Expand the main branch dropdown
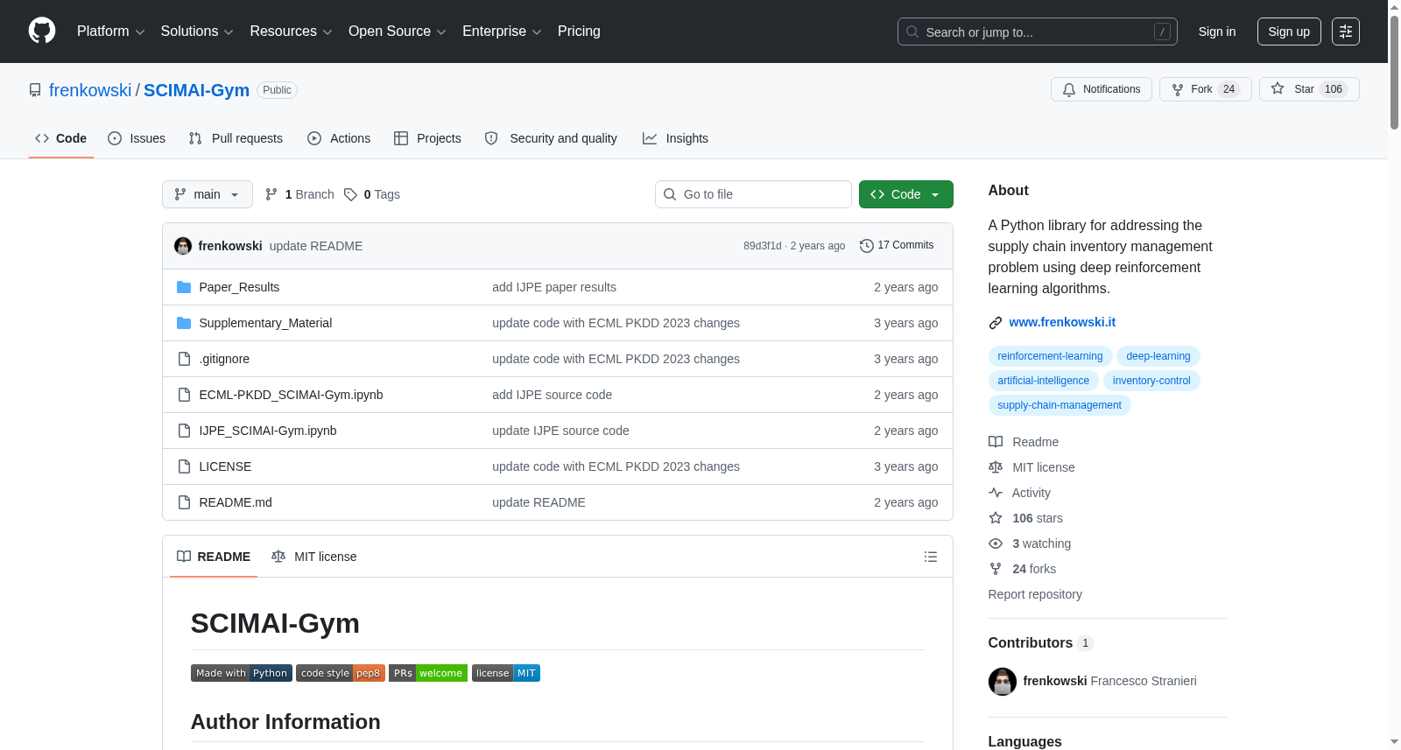 (208, 194)
